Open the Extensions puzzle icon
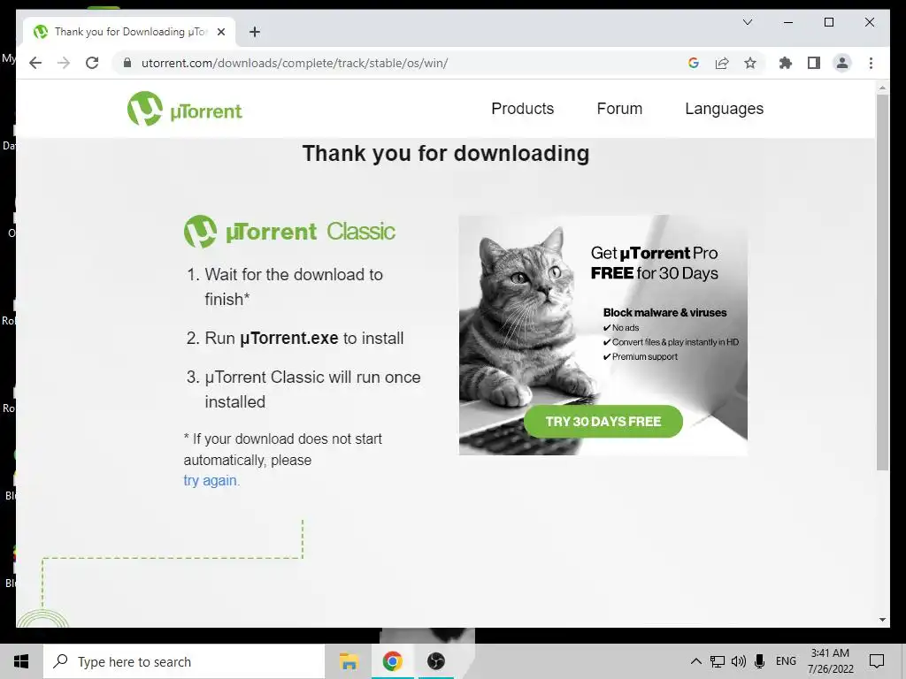 [x=786, y=63]
